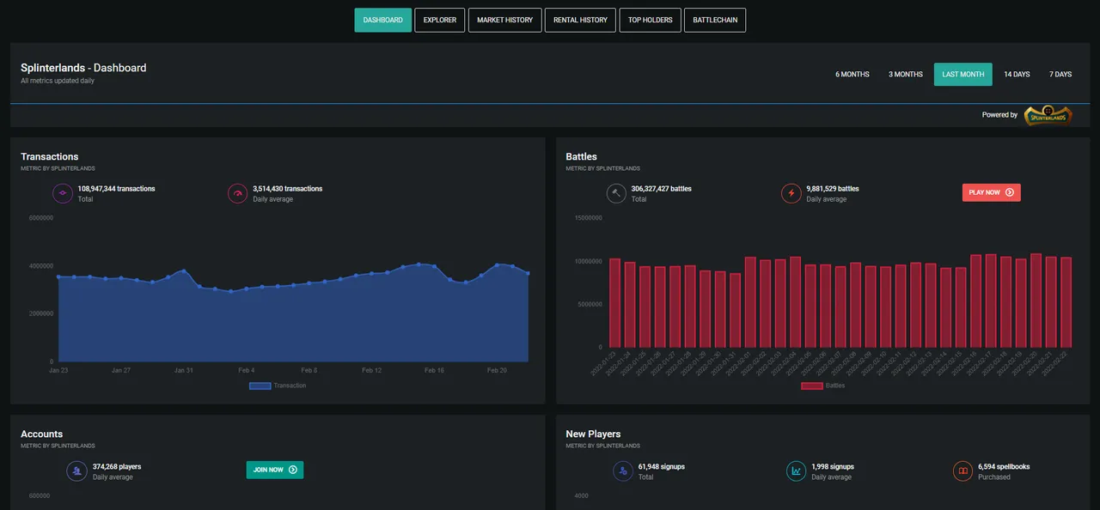Click the 108,947,344 transactions total
1100x510 pixels.
coord(116,189)
